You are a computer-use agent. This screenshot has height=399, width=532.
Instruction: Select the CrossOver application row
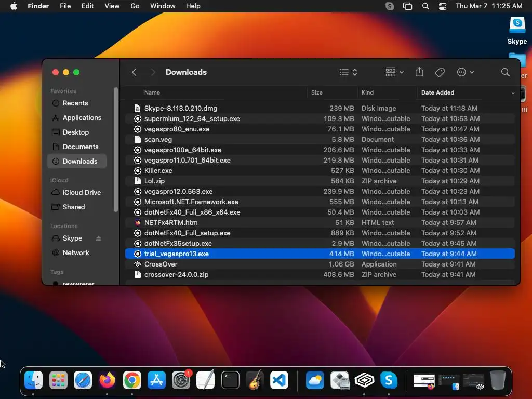click(x=320, y=264)
